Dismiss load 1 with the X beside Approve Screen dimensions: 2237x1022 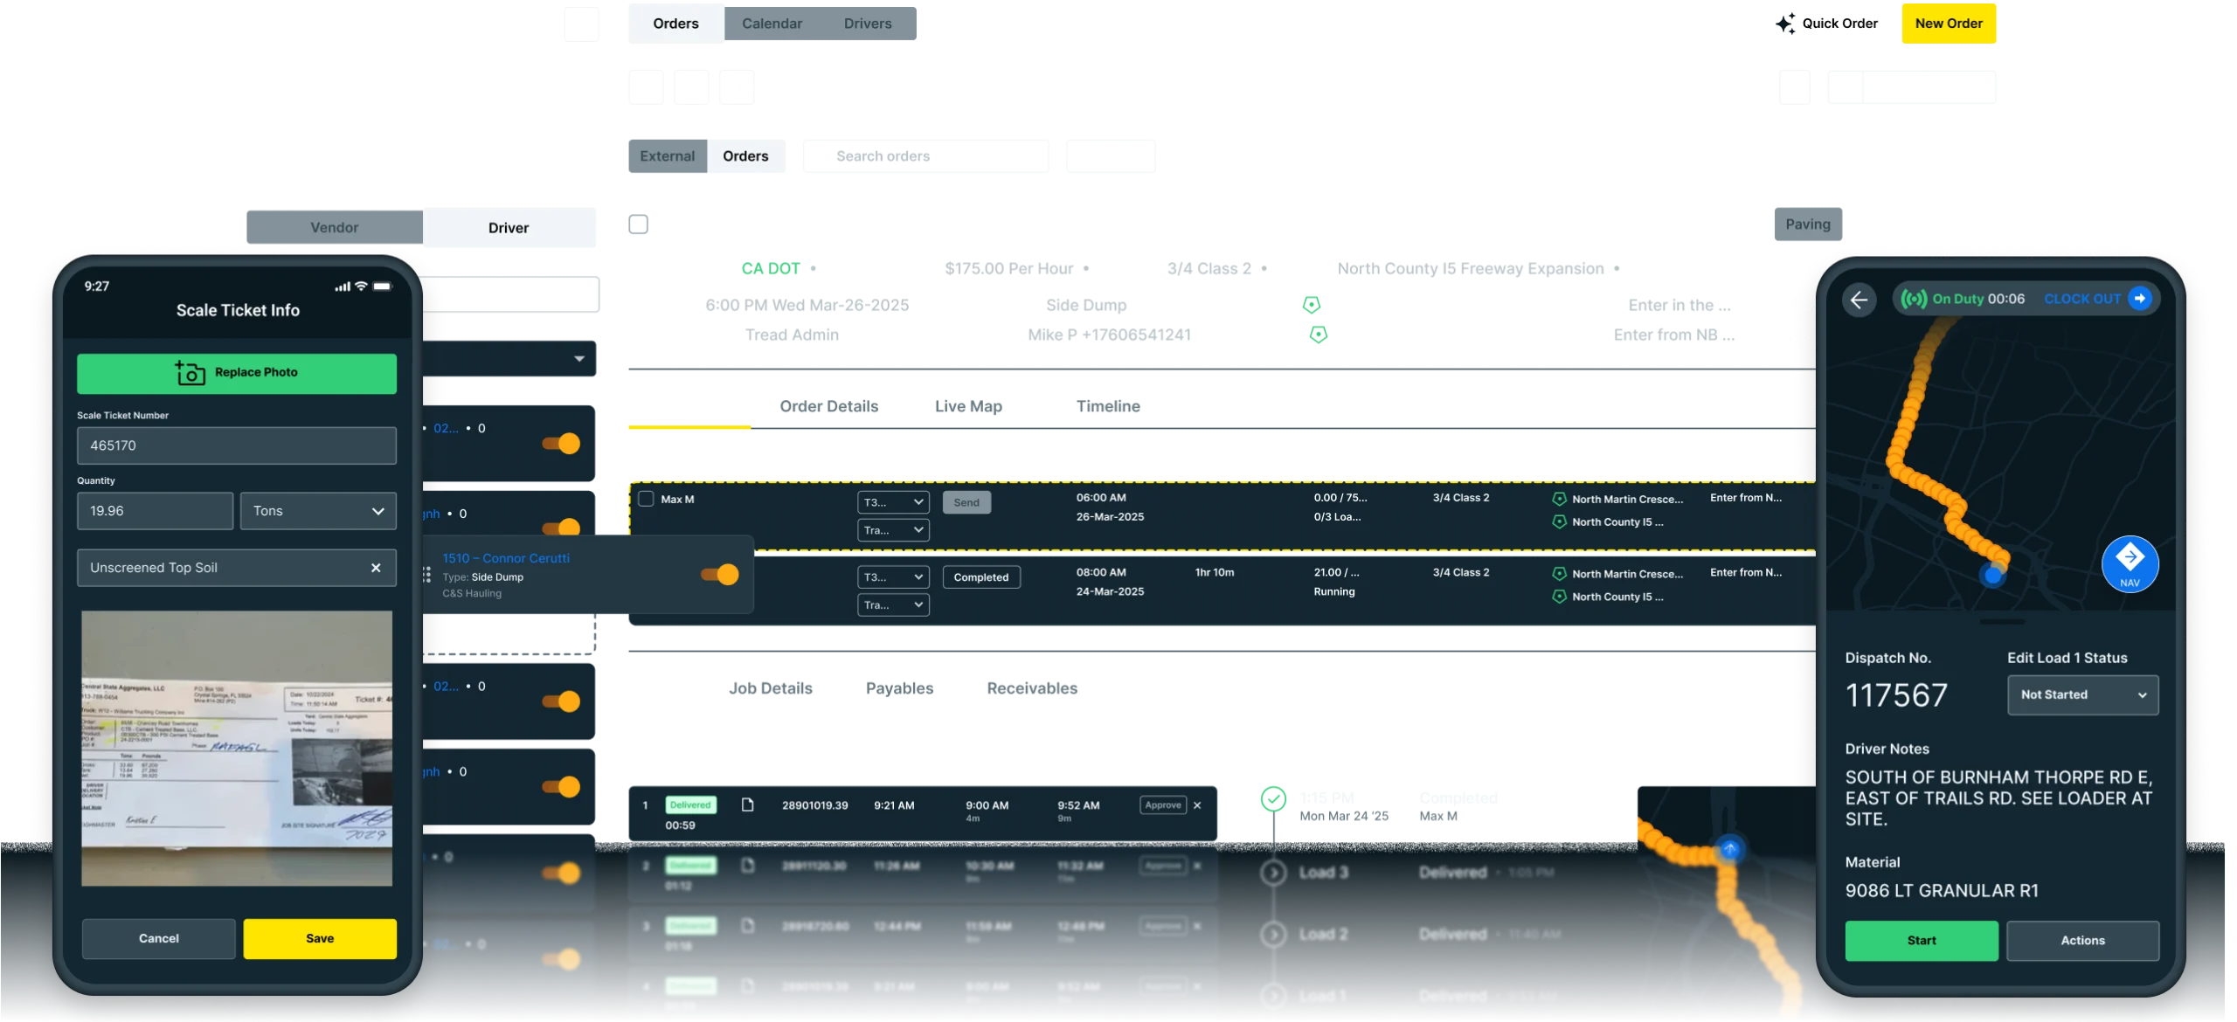[x=1197, y=805]
